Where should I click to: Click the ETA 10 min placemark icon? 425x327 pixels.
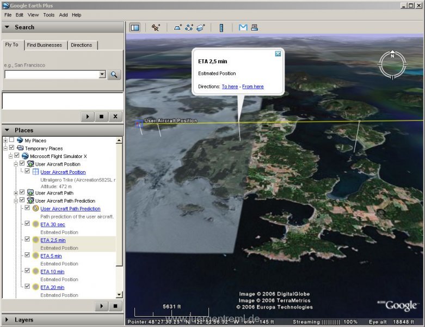35,271
